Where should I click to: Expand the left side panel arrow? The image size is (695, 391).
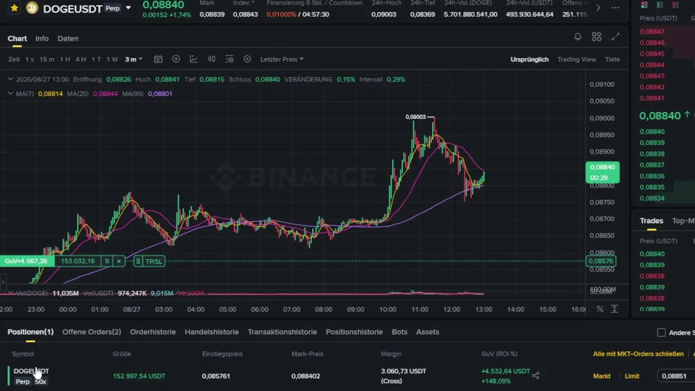[x=3, y=282]
